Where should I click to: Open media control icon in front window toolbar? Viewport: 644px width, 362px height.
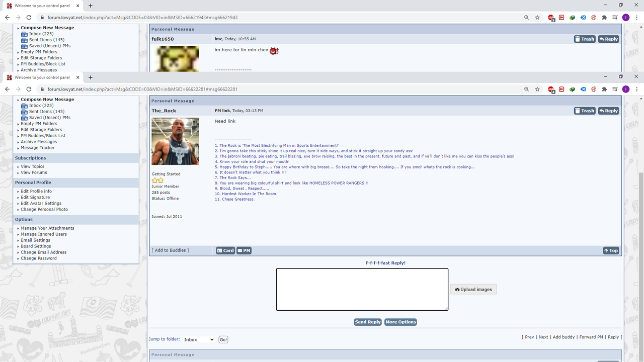pyautogui.click(x=615, y=89)
